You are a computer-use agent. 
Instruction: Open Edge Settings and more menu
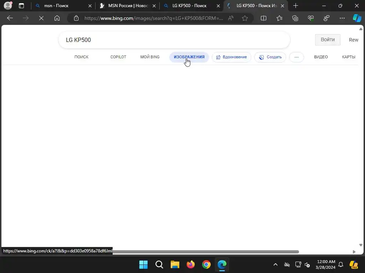pyautogui.click(x=342, y=18)
